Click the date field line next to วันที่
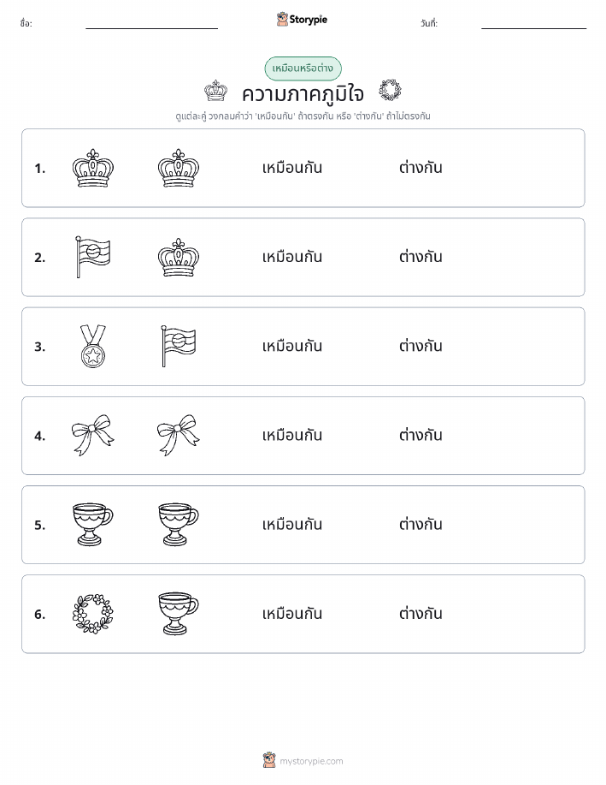The width and height of the screenshot is (606, 785). 533,28
